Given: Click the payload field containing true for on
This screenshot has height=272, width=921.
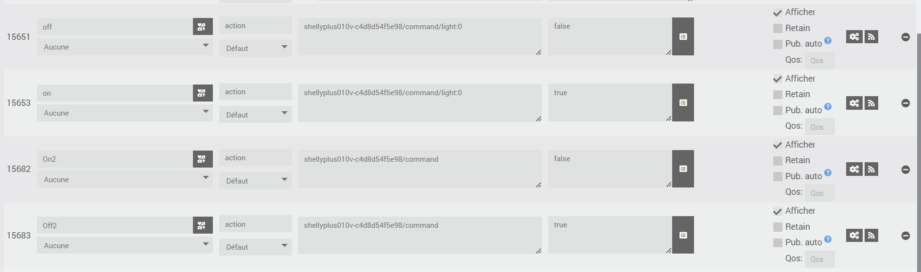Looking at the screenshot, I should (x=609, y=102).
